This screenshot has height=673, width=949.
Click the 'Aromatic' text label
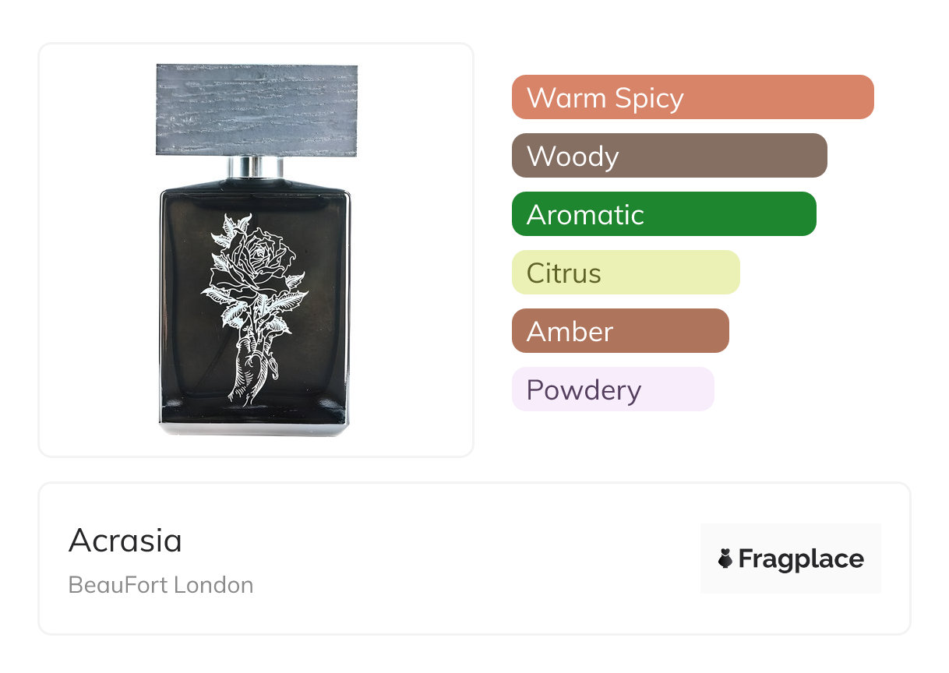(585, 215)
